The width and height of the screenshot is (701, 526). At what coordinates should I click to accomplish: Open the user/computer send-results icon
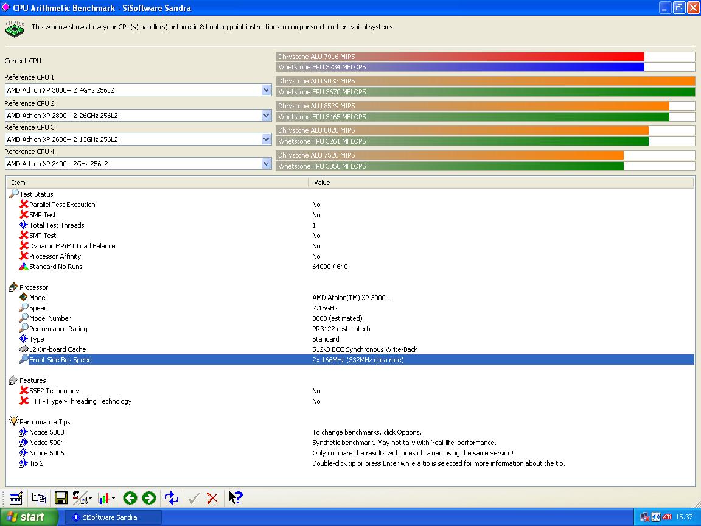80,498
